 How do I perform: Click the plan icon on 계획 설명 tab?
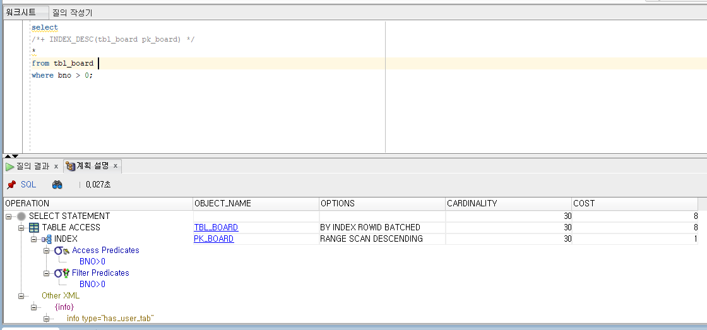point(71,167)
